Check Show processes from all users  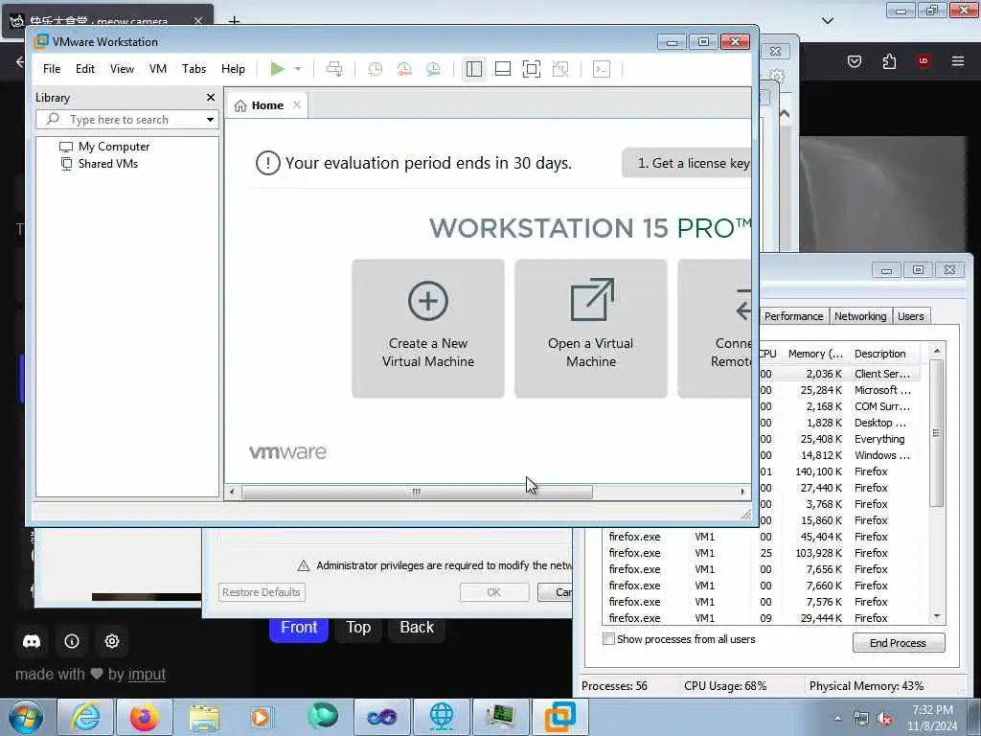608,639
